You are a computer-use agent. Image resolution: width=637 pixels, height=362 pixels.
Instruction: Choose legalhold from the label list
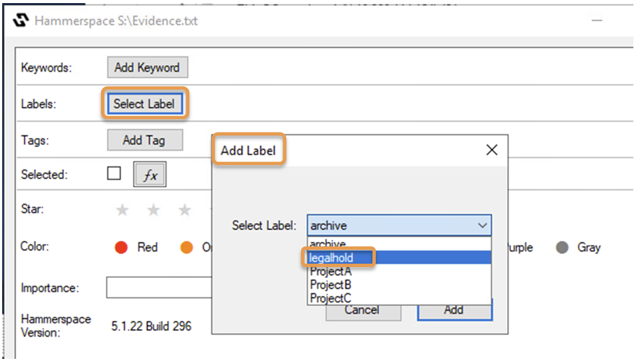[399, 257]
